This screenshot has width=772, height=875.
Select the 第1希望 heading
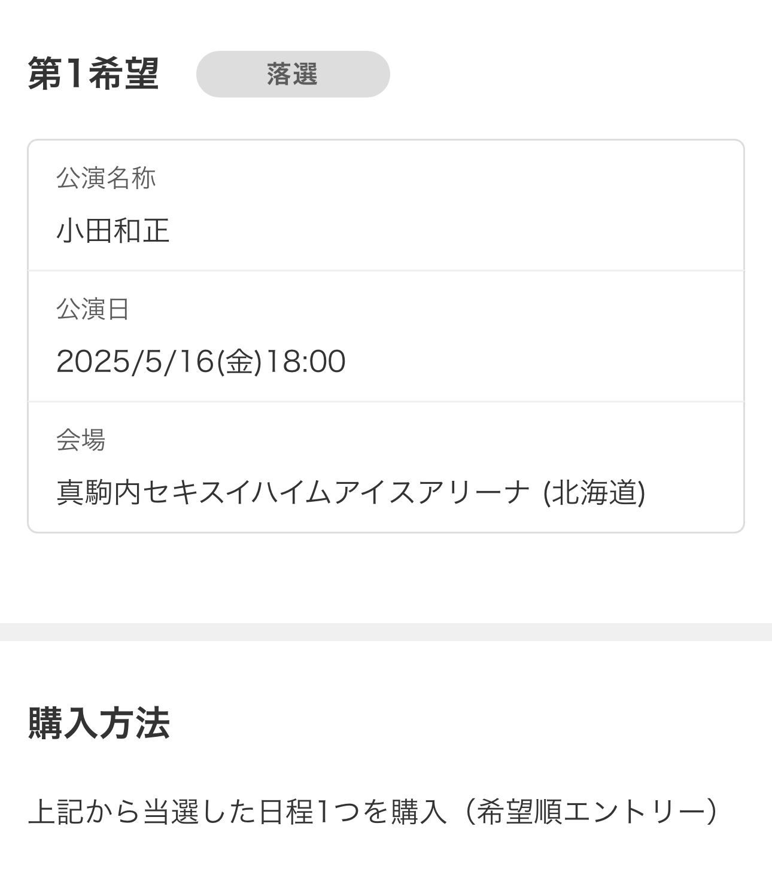pos(93,74)
